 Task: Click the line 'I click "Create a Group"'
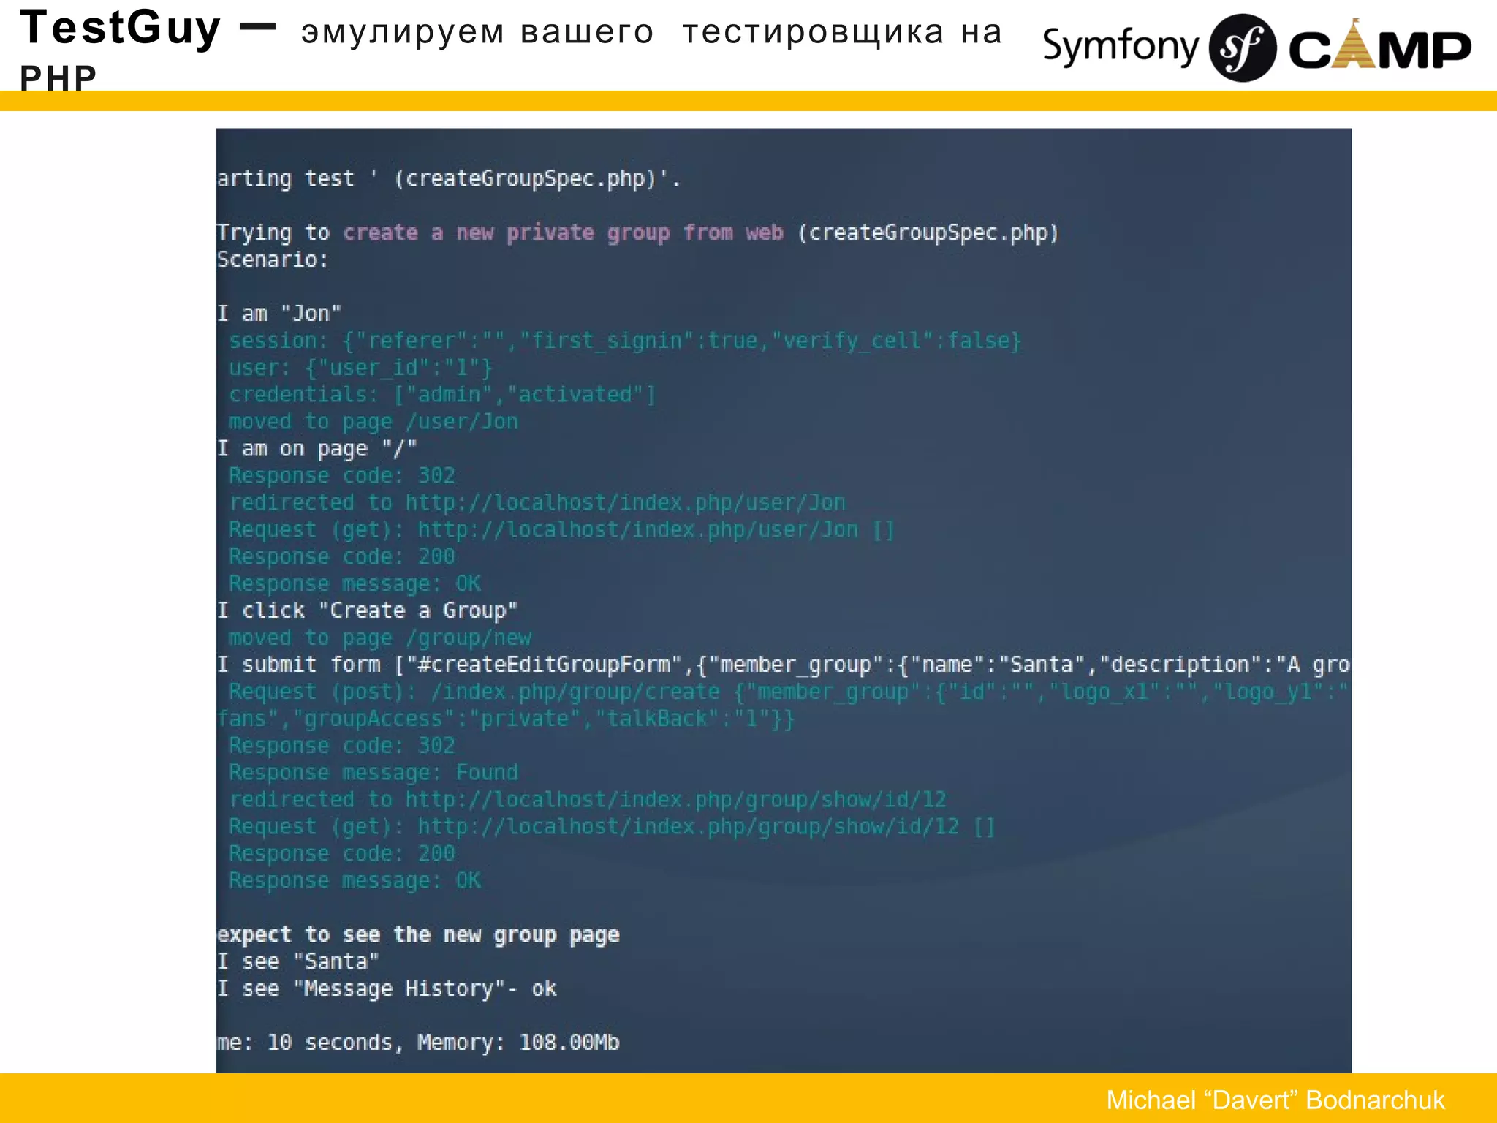pyautogui.click(x=368, y=610)
